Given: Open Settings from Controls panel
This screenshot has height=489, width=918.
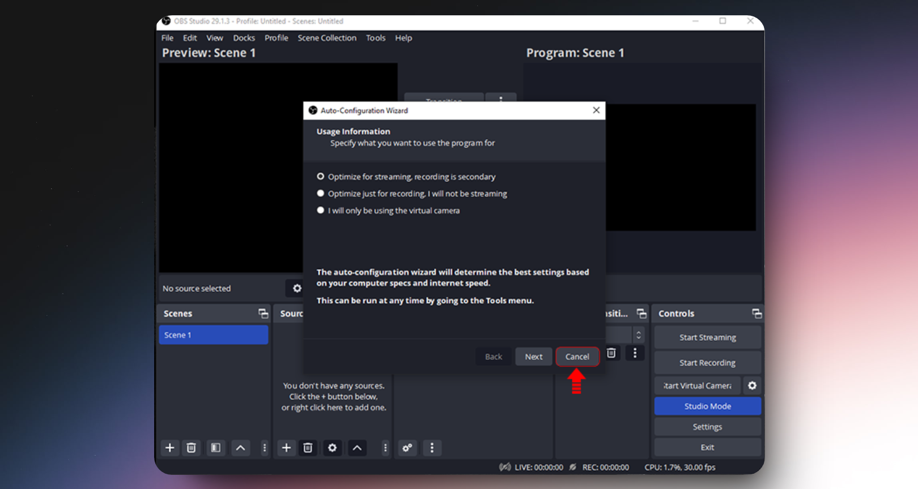Looking at the screenshot, I should (707, 427).
